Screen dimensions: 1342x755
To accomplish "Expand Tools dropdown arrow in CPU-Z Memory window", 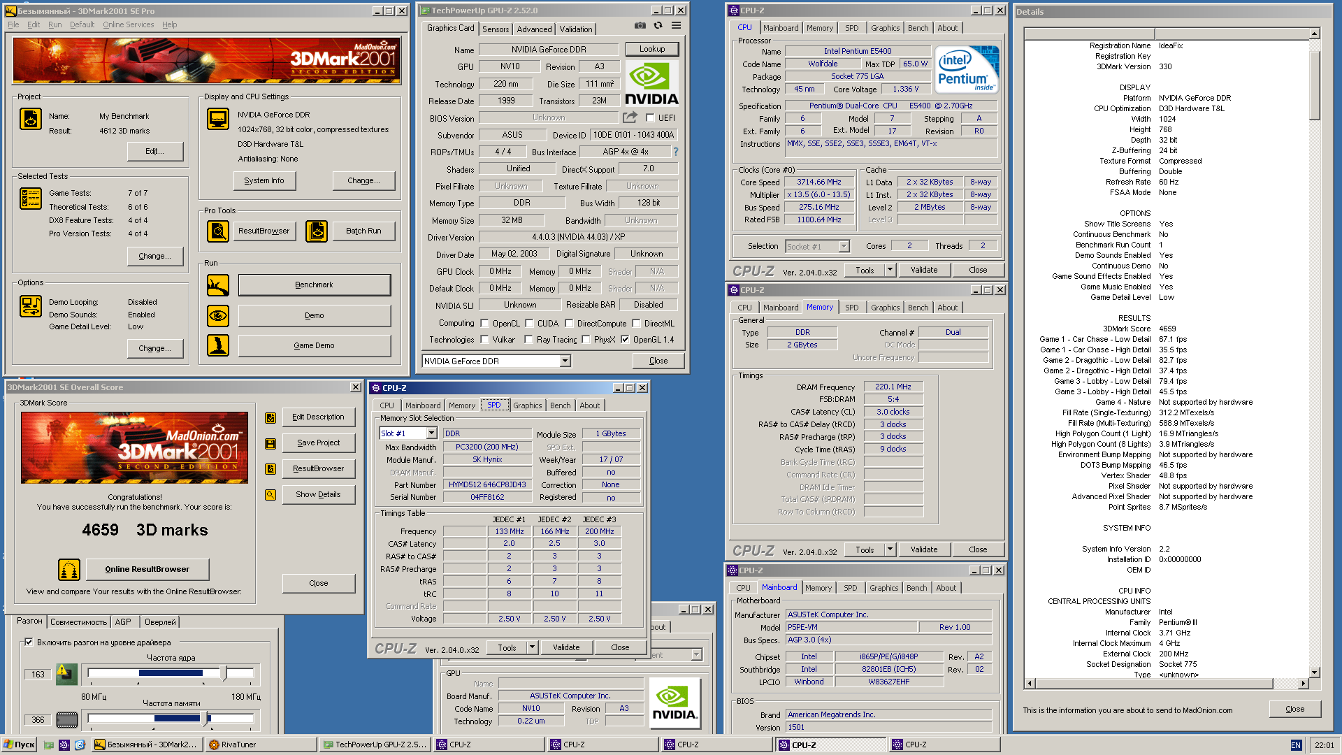I will [890, 549].
